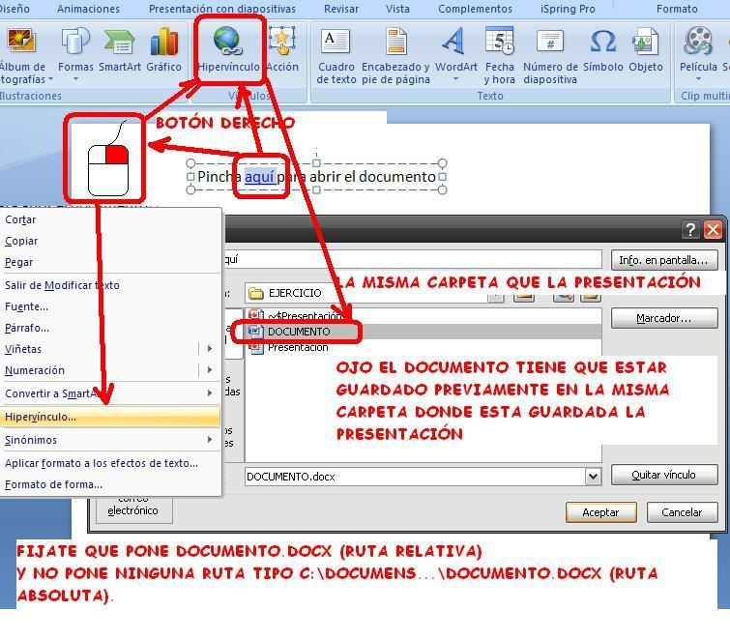Screen dimensions: 730x639
Task: Expand the address dropdown arrow beside DOCUMENTO.docx
Action: tap(593, 477)
